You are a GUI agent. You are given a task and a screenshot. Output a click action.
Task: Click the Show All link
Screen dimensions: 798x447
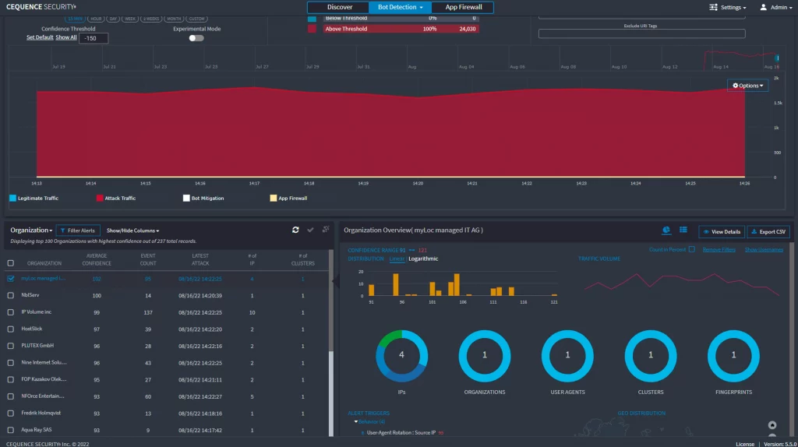point(66,37)
